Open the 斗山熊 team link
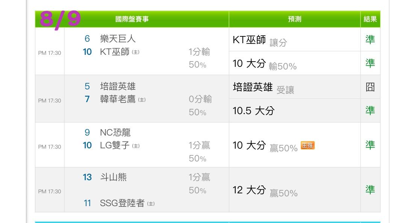Screen dimensions: 394x223 point(113,177)
